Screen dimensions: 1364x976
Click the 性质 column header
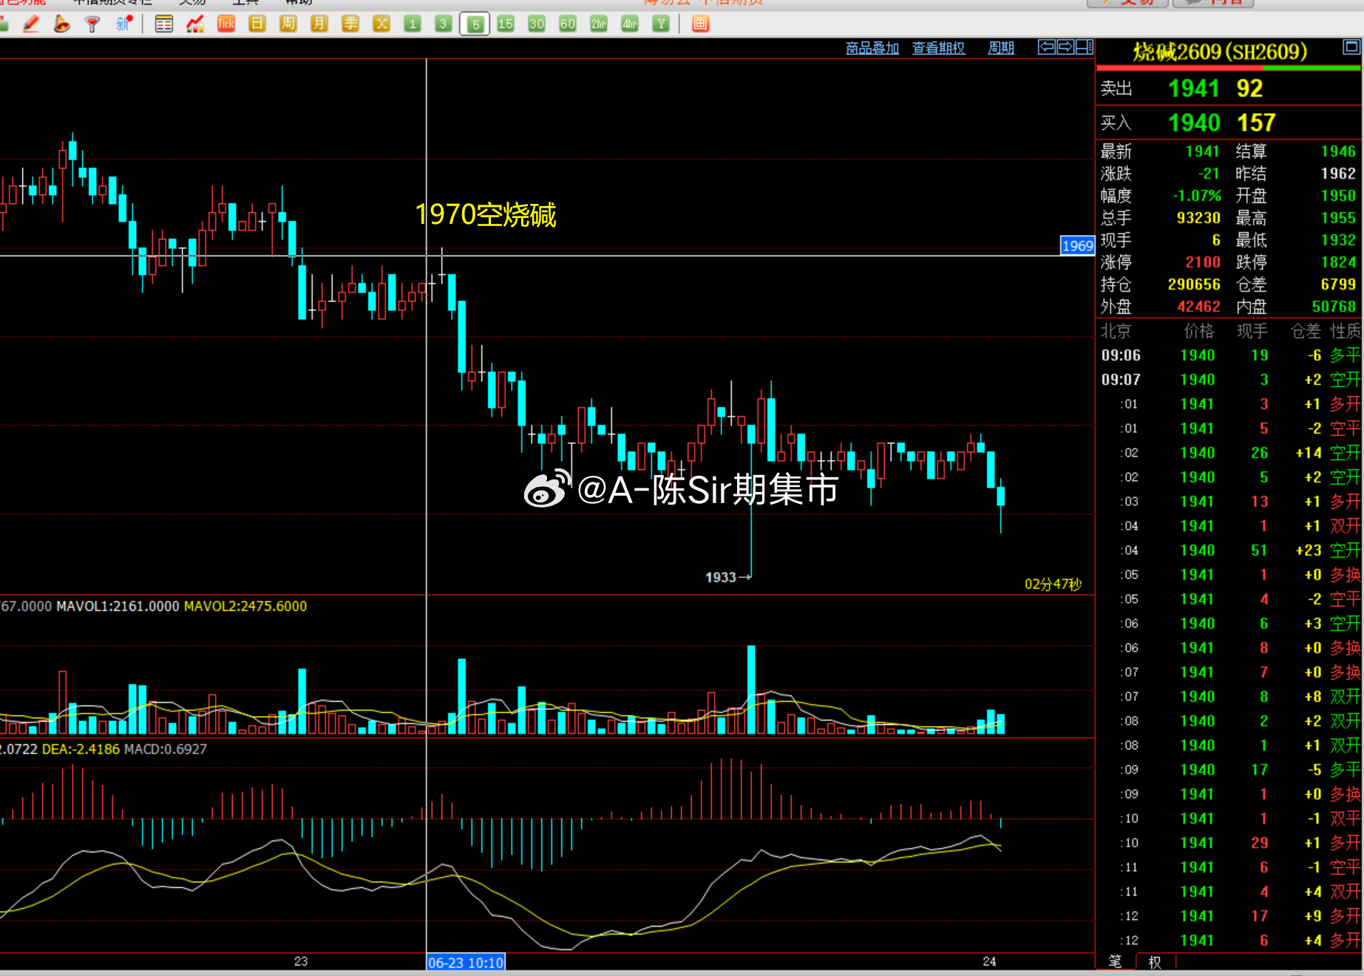pyautogui.click(x=1346, y=331)
